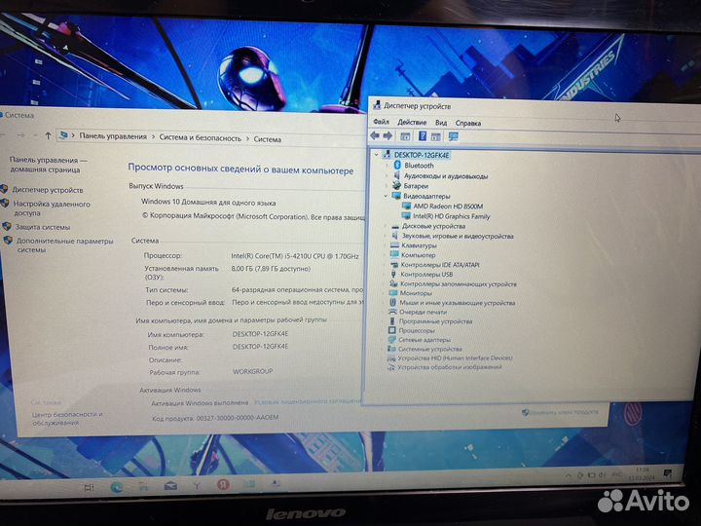701x526 pixels.
Task: Click the Система breadcrumb segment
Action: coord(268,139)
